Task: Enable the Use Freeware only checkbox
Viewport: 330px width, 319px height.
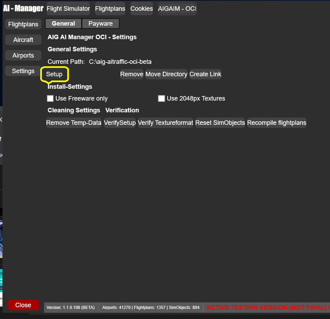Action: tap(50, 98)
